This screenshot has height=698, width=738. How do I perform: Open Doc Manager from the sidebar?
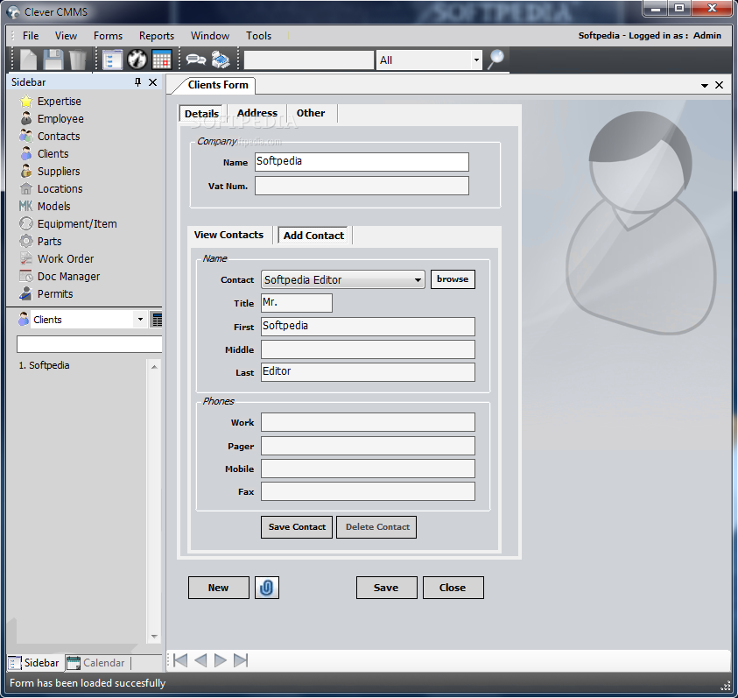[68, 276]
